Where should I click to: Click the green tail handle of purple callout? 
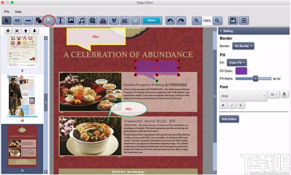(157, 81)
